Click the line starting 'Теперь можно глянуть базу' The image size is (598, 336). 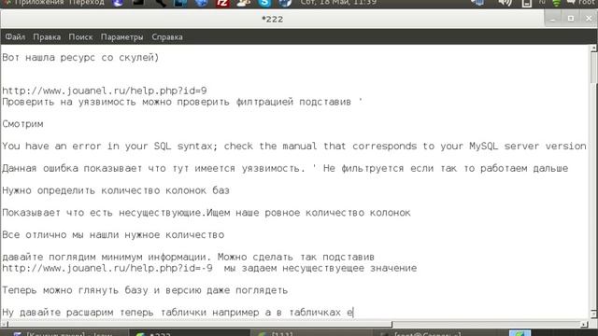coord(145,290)
